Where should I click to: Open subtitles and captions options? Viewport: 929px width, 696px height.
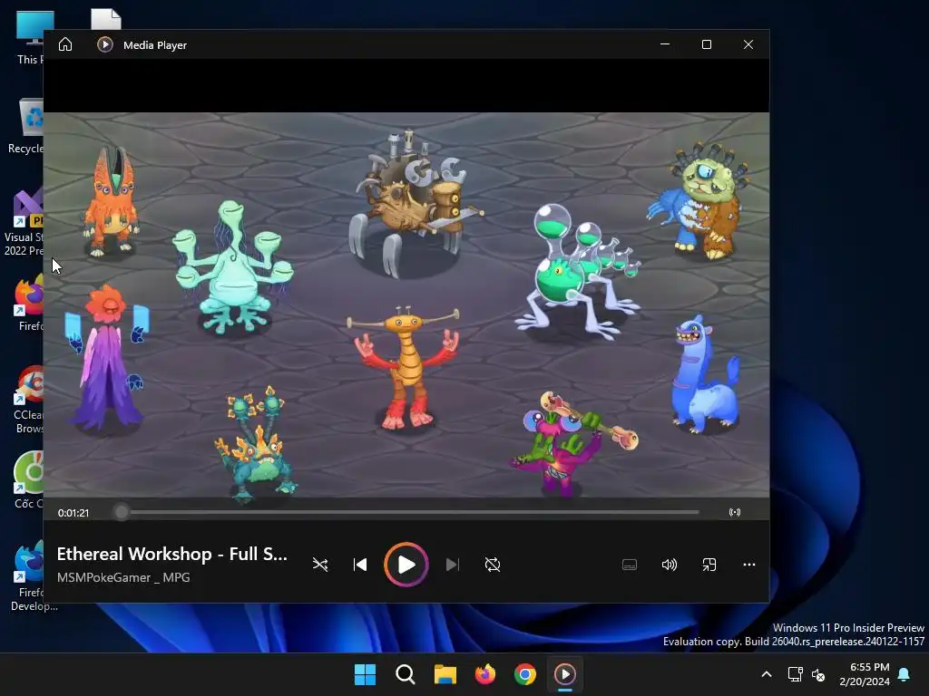tap(630, 565)
